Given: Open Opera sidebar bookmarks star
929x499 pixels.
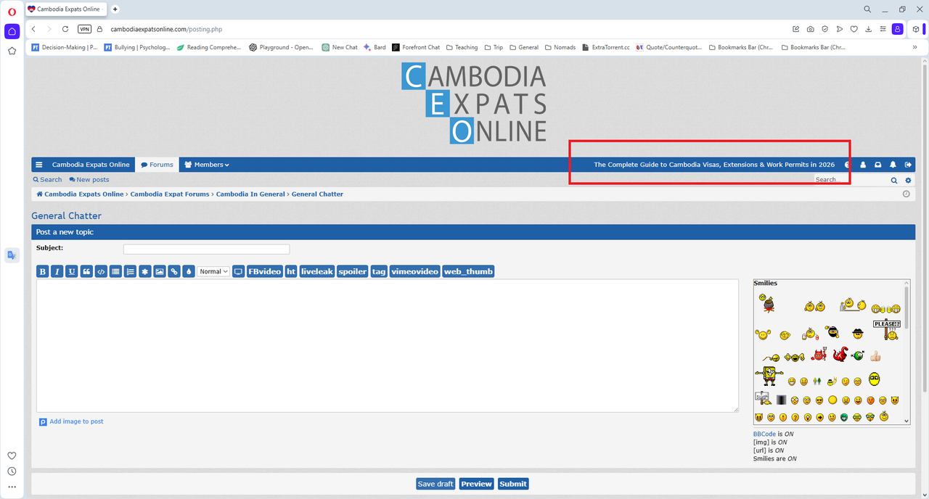Looking at the screenshot, I should 12,51.
